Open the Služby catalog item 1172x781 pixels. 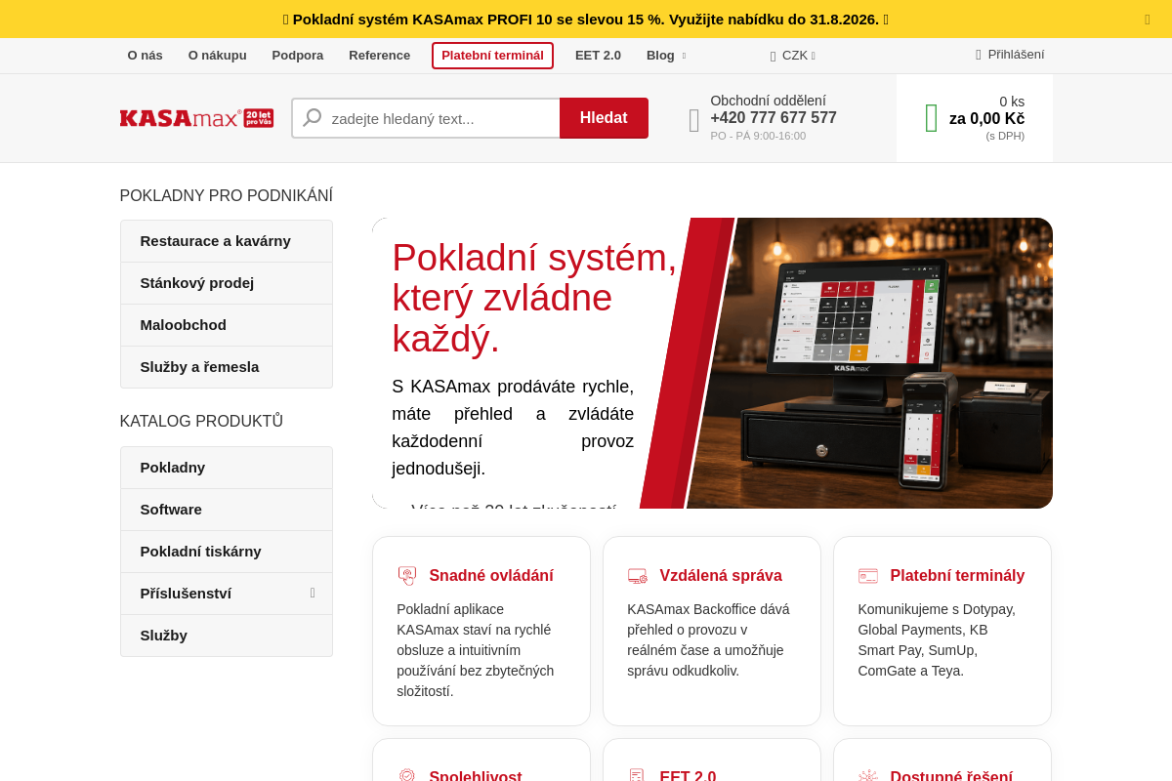coord(227,636)
